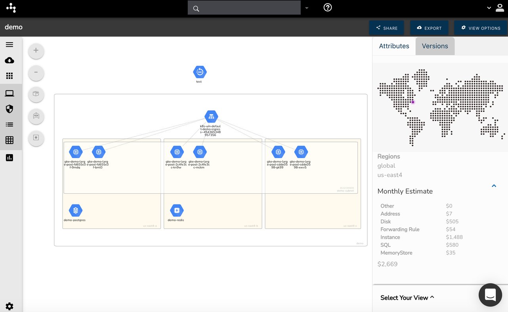Click the cloud sources icon in sidebar
This screenshot has height=312, width=508.
point(10,61)
